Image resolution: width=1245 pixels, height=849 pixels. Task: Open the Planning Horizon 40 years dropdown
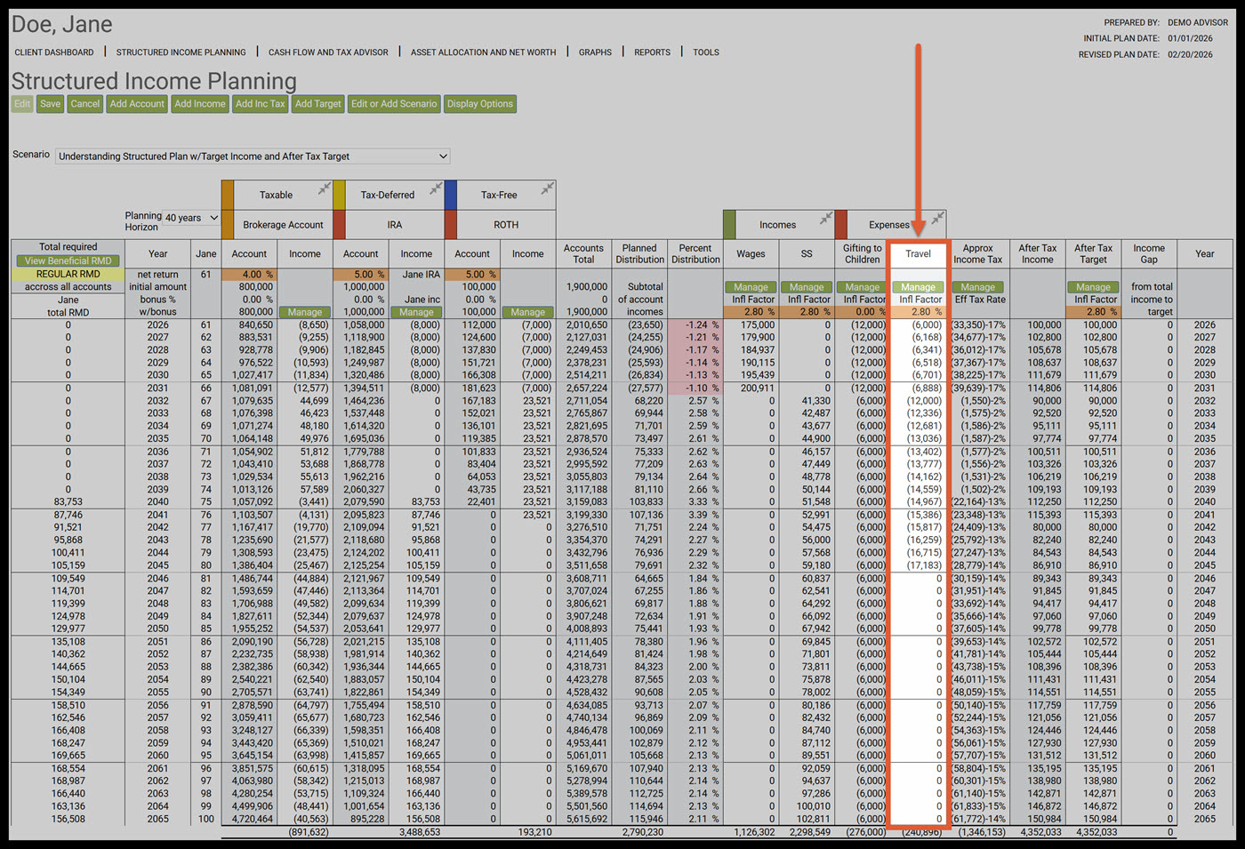point(191,218)
